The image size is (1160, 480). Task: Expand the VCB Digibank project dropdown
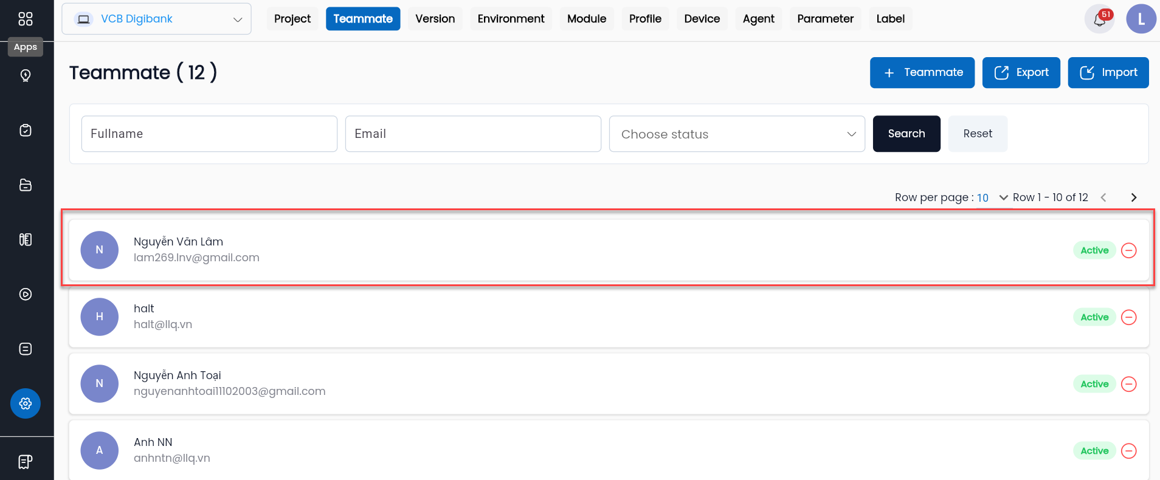(157, 19)
